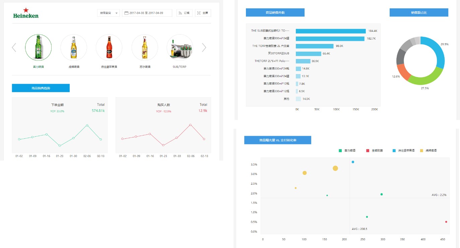Click the YOY 33.0% green label
The height and width of the screenshot is (248, 460).
click(x=57, y=111)
